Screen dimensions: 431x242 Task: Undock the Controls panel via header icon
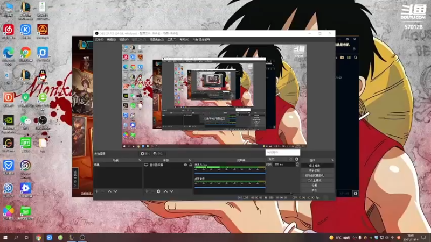332,160
